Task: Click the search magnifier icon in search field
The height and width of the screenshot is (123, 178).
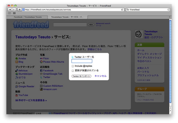Action: 128,10
